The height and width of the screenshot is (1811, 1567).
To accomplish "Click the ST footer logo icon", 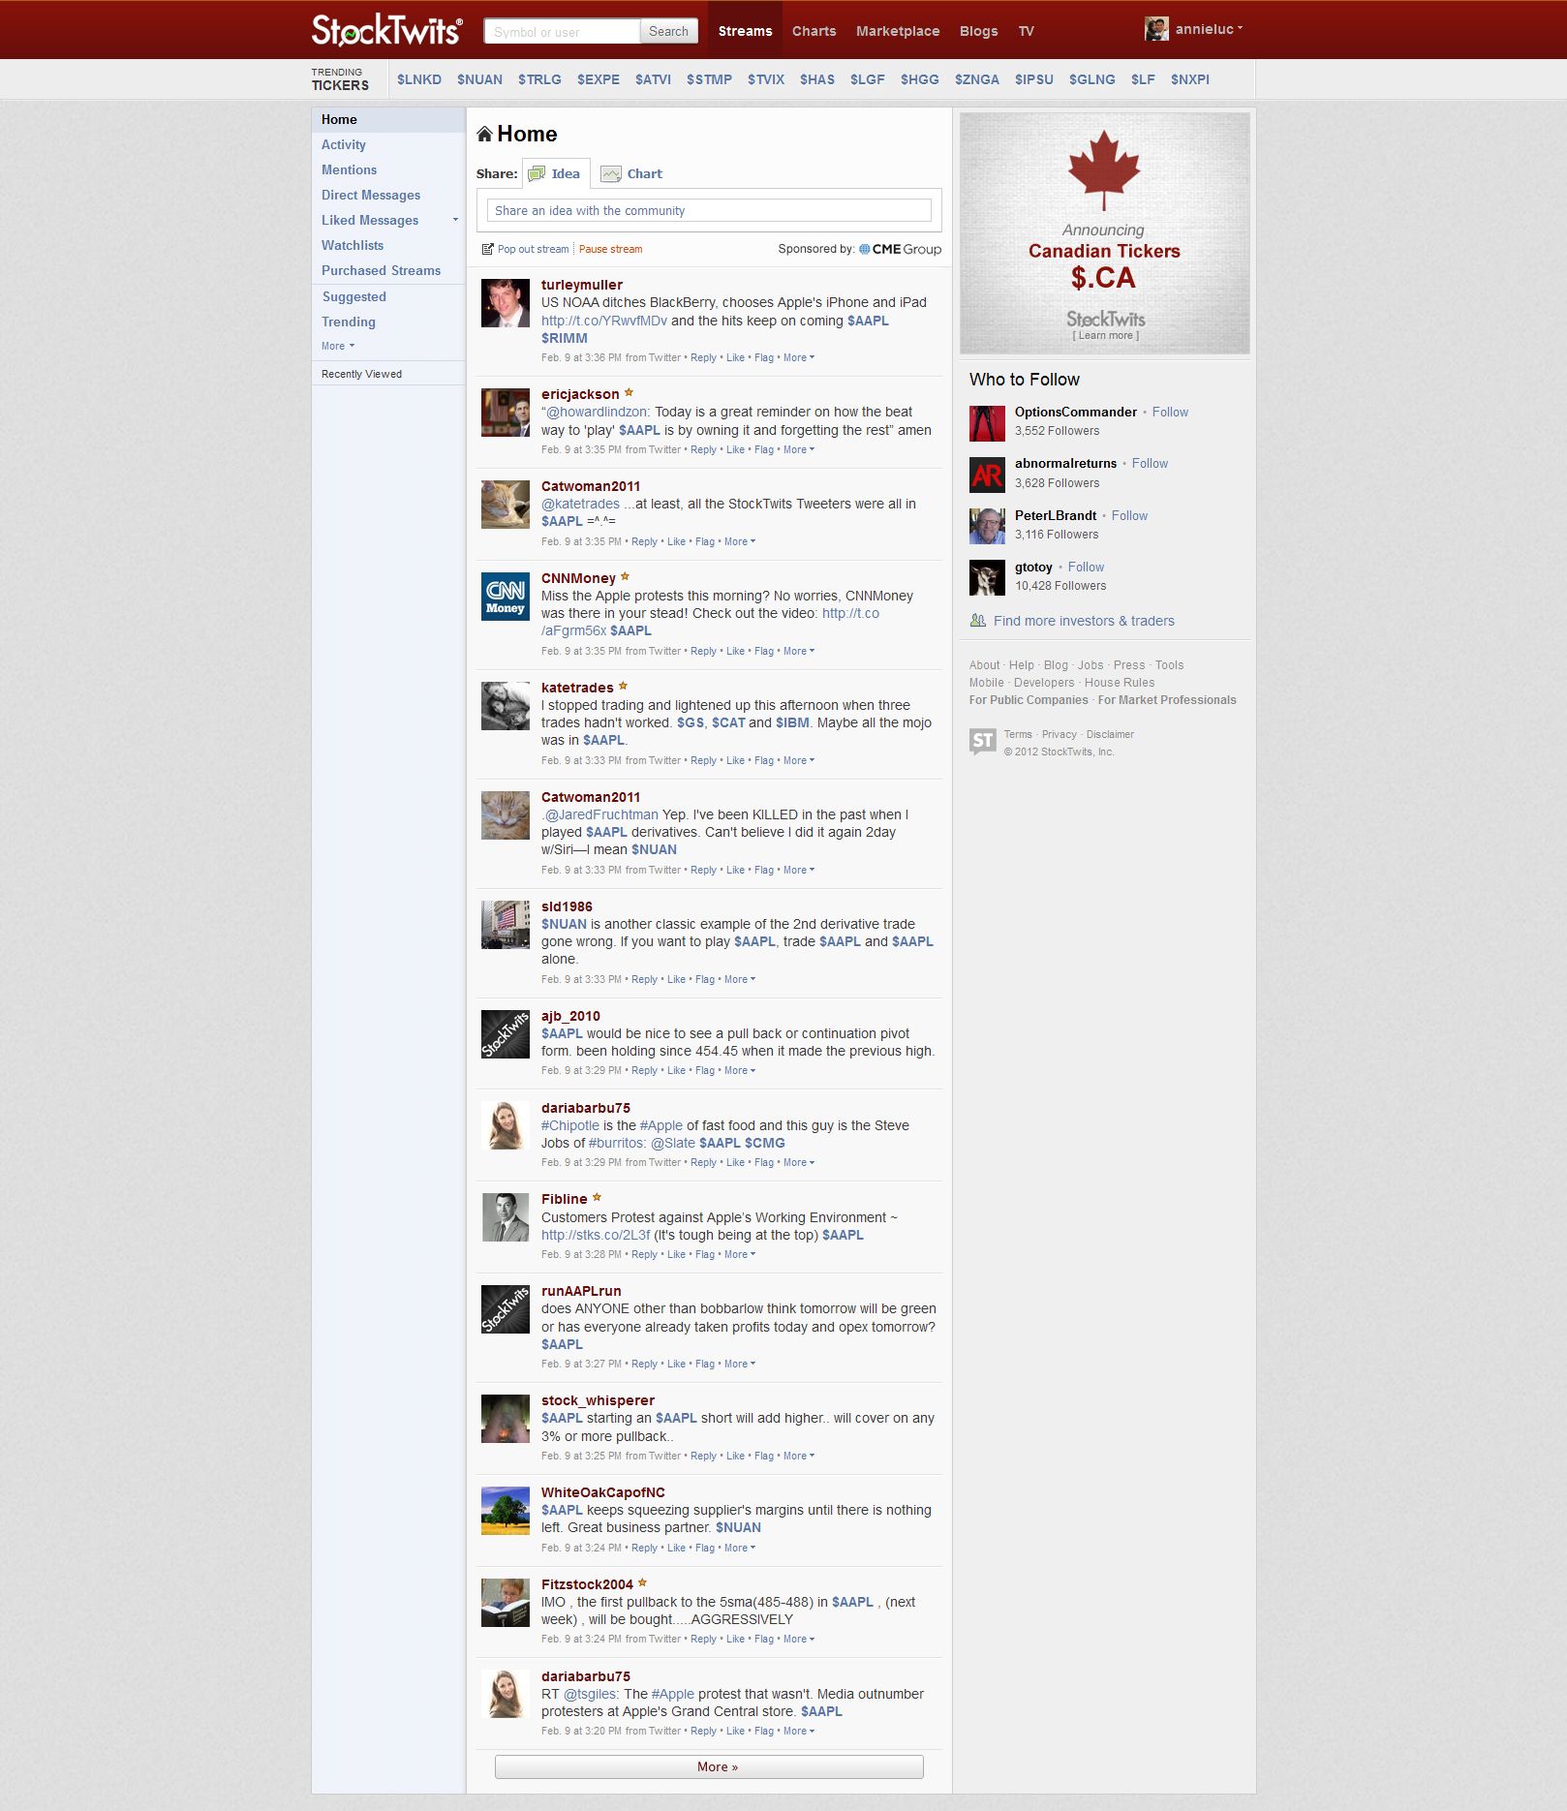I will 982,742.
